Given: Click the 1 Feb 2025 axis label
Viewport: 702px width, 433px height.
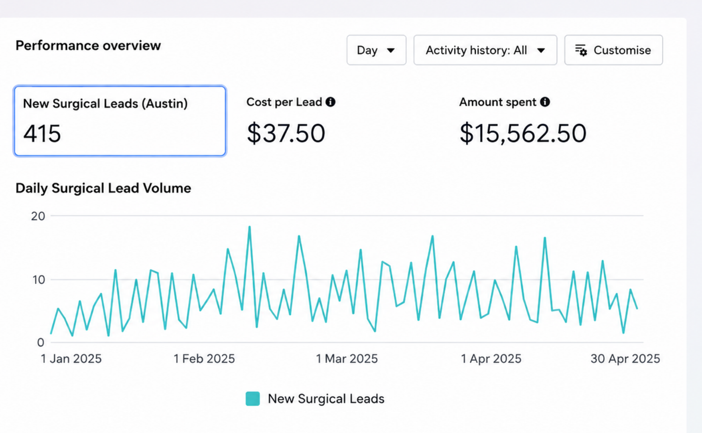Looking at the screenshot, I should coord(204,358).
